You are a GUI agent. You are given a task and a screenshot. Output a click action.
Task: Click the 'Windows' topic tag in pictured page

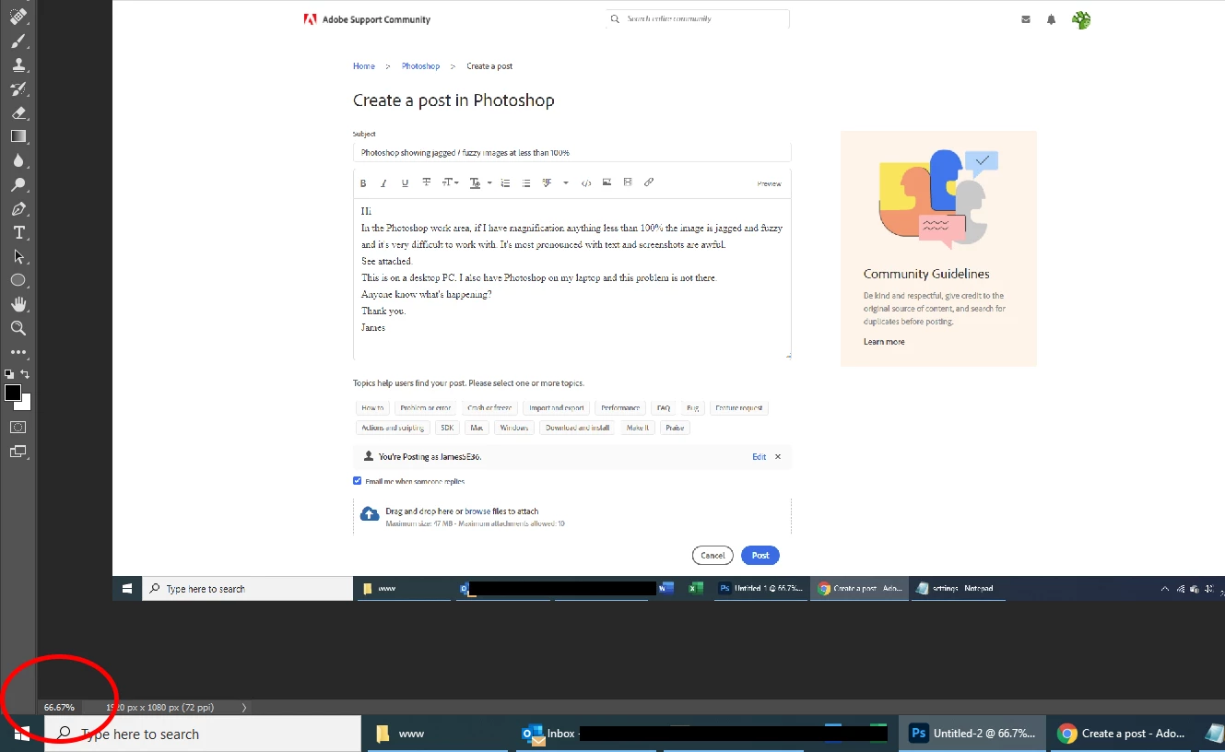514,428
